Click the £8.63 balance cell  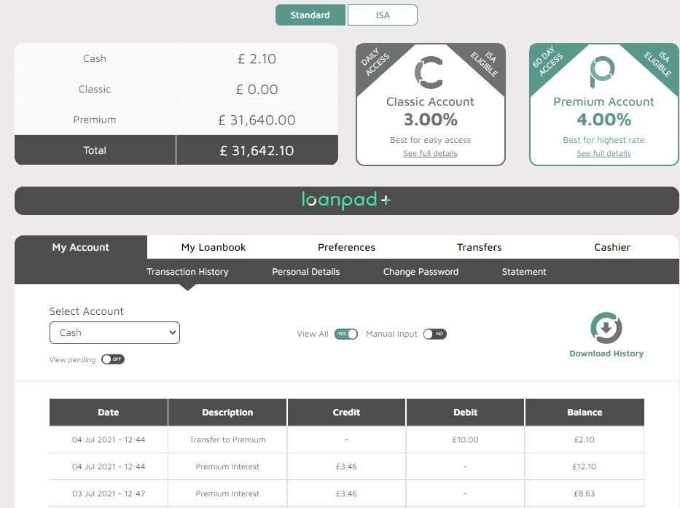585,493
